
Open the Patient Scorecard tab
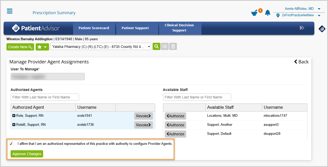[x=94, y=28]
